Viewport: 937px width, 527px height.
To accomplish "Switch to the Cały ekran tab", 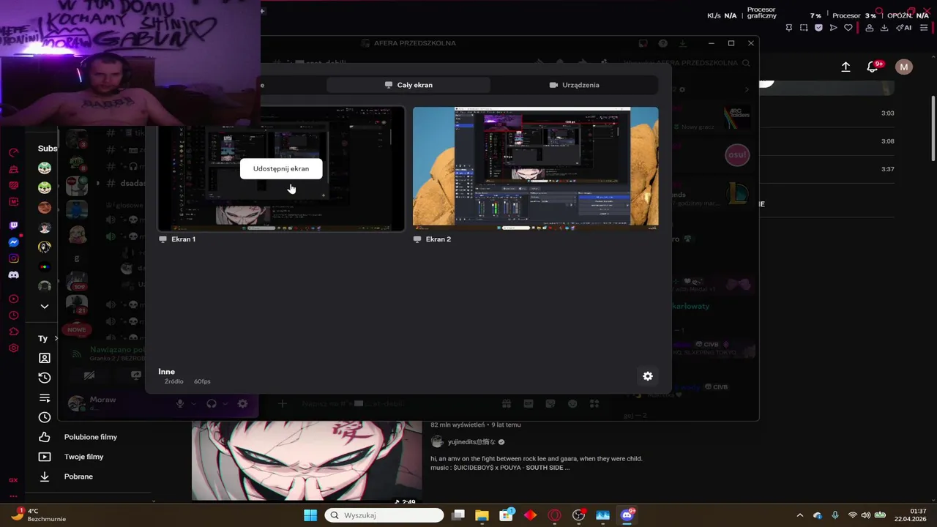I will coord(408,85).
